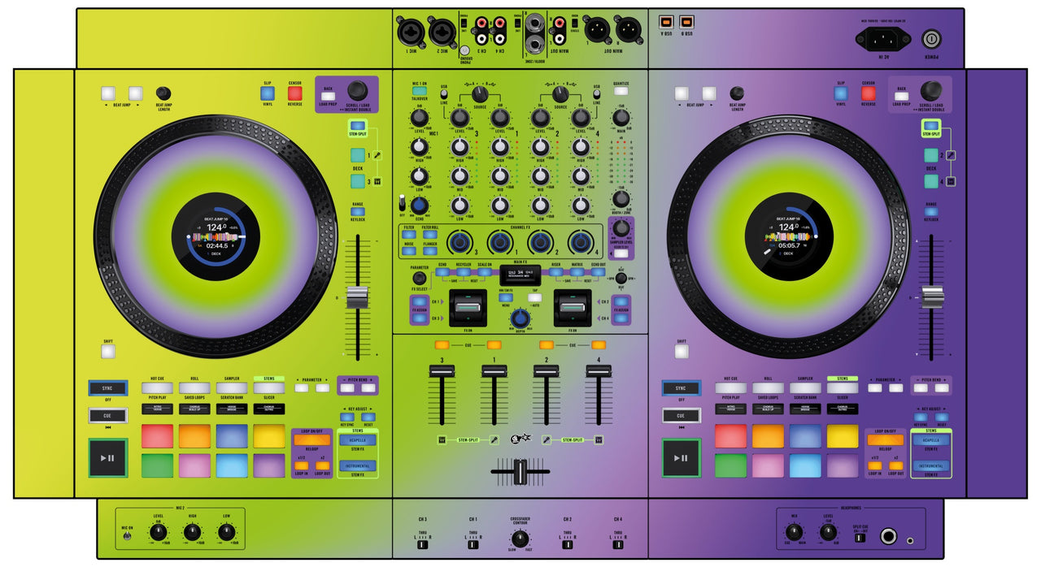This screenshot has width=1041, height=567.
Task: Tap the right deck CUE button
Action: (x=681, y=415)
